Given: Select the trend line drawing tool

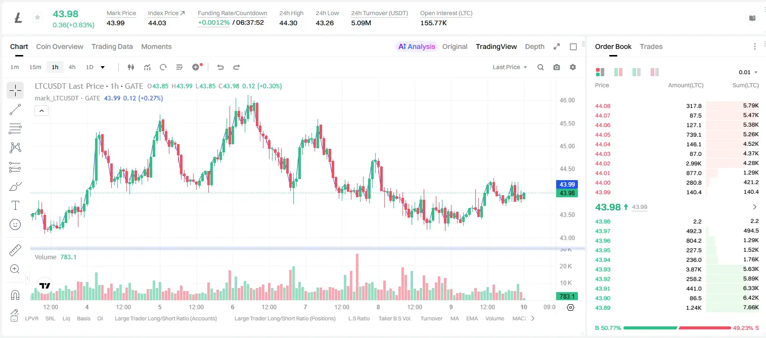Looking at the screenshot, I should (15, 109).
